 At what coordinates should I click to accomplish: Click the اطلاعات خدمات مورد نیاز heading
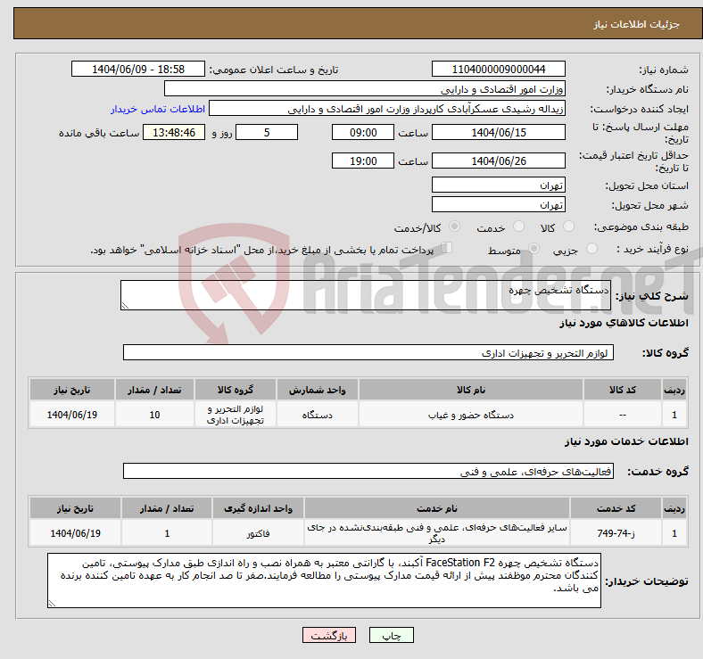pos(626,441)
